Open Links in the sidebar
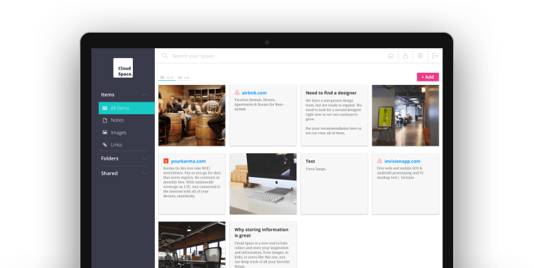The height and width of the screenshot is (268, 534). pyautogui.click(x=116, y=144)
